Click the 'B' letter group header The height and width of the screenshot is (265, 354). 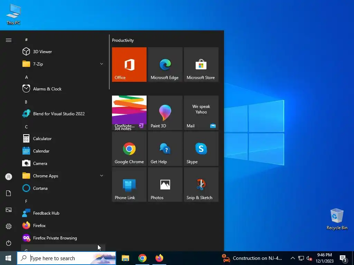pyautogui.click(x=26, y=102)
